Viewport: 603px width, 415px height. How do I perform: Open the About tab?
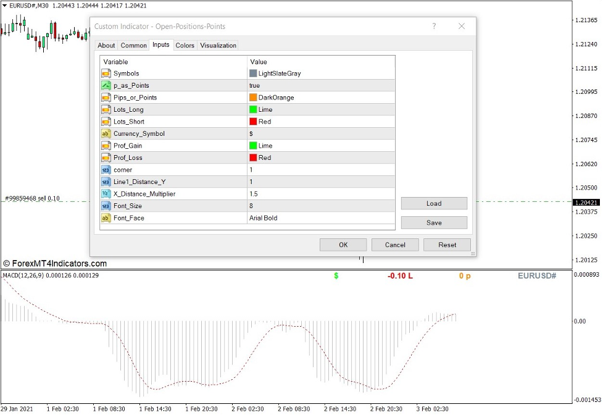(106, 45)
